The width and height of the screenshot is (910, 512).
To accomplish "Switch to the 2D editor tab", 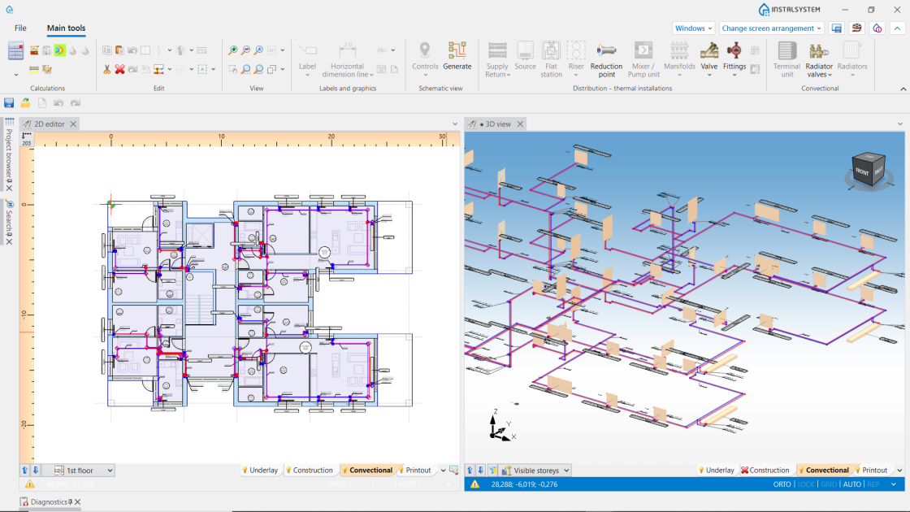I will click(50, 124).
